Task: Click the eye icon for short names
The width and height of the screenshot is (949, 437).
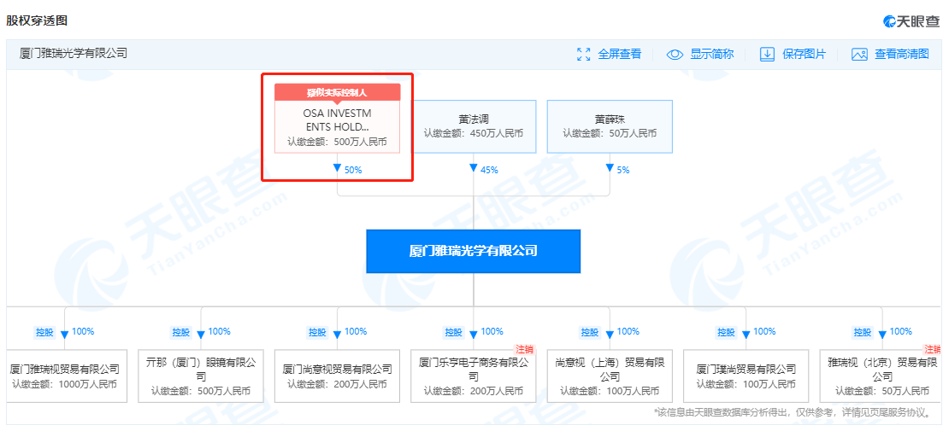Action: tap(675, 54)
